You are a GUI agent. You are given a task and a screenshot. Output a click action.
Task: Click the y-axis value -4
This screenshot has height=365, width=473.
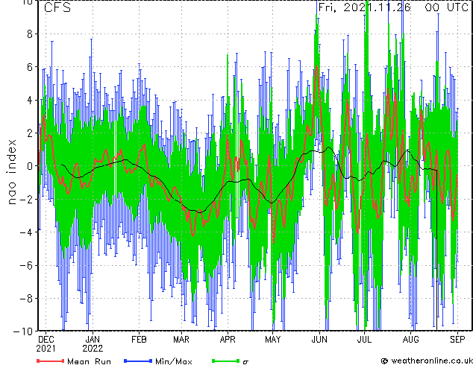[26, 232]
